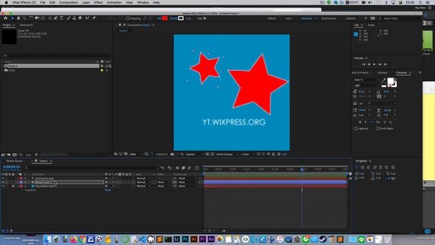Select the Clone Stamp tool
Viewport: 435px width, 245px height.
point(74,18)
